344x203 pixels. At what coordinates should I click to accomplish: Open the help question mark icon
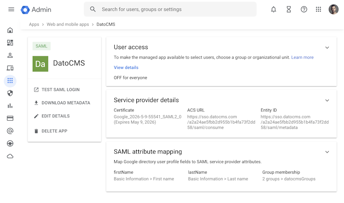coord(304,9)
